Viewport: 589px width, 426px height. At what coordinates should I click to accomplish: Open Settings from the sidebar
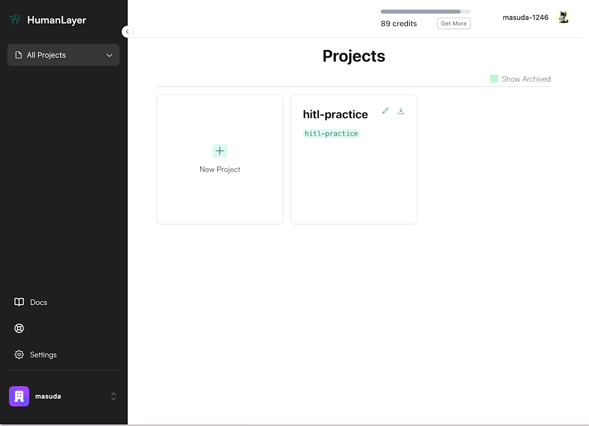click(43, 355)
